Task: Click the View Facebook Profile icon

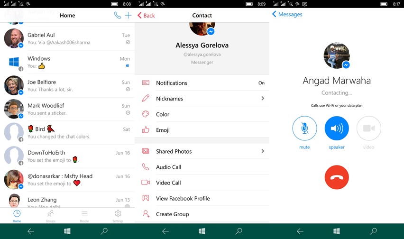Action: click(146, 198)
